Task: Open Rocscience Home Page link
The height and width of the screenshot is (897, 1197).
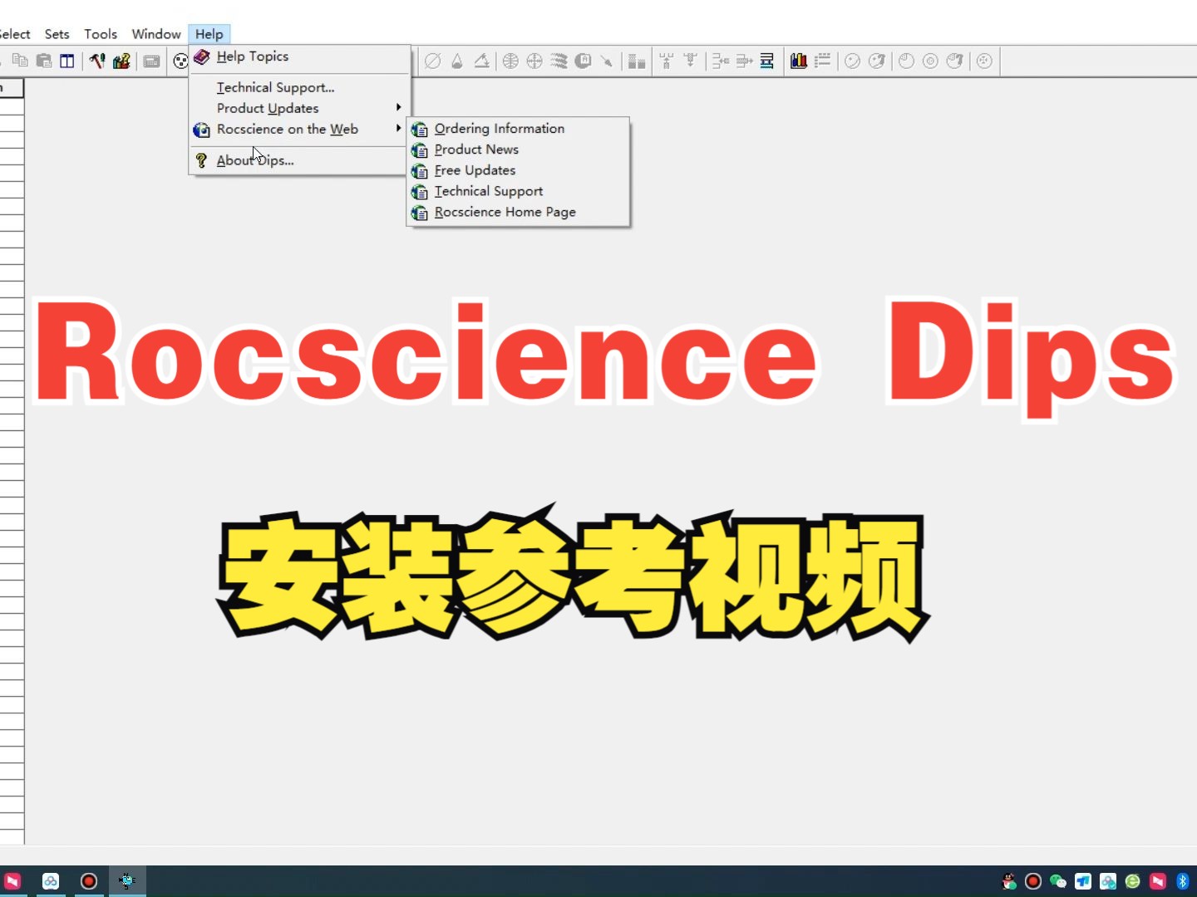Action: [x=518, y=212]
